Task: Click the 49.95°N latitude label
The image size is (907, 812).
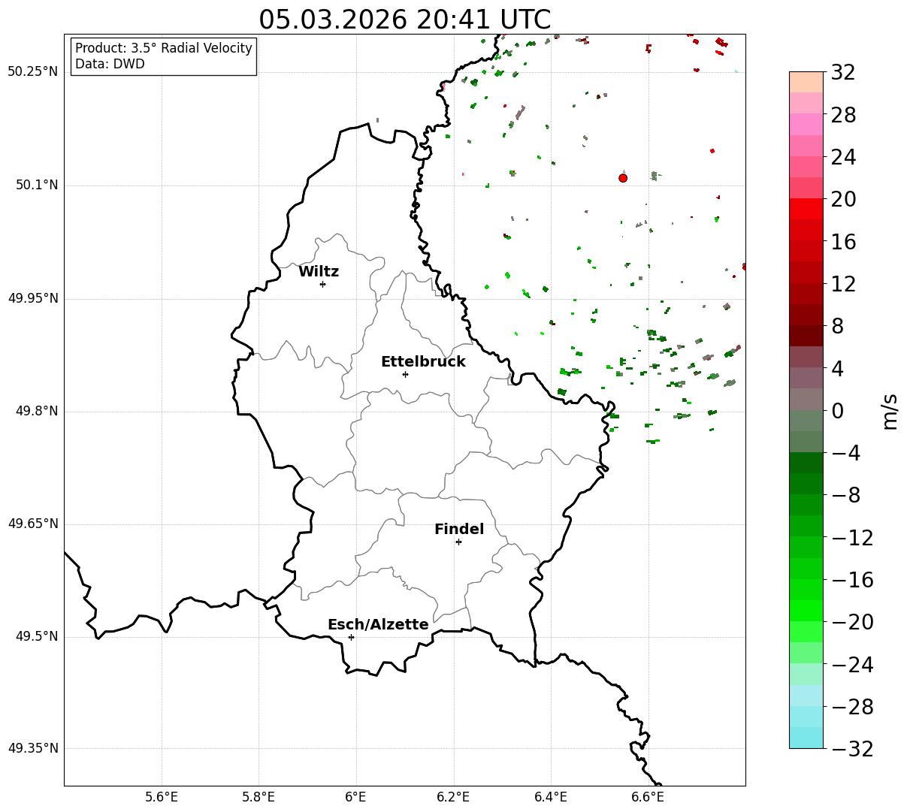Action: click(32, 298)
